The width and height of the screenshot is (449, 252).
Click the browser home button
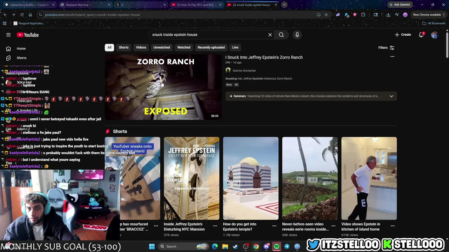(x=30, y=15)
